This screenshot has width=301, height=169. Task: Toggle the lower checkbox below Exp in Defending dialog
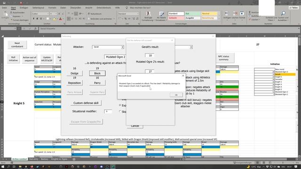pos(120,111)
